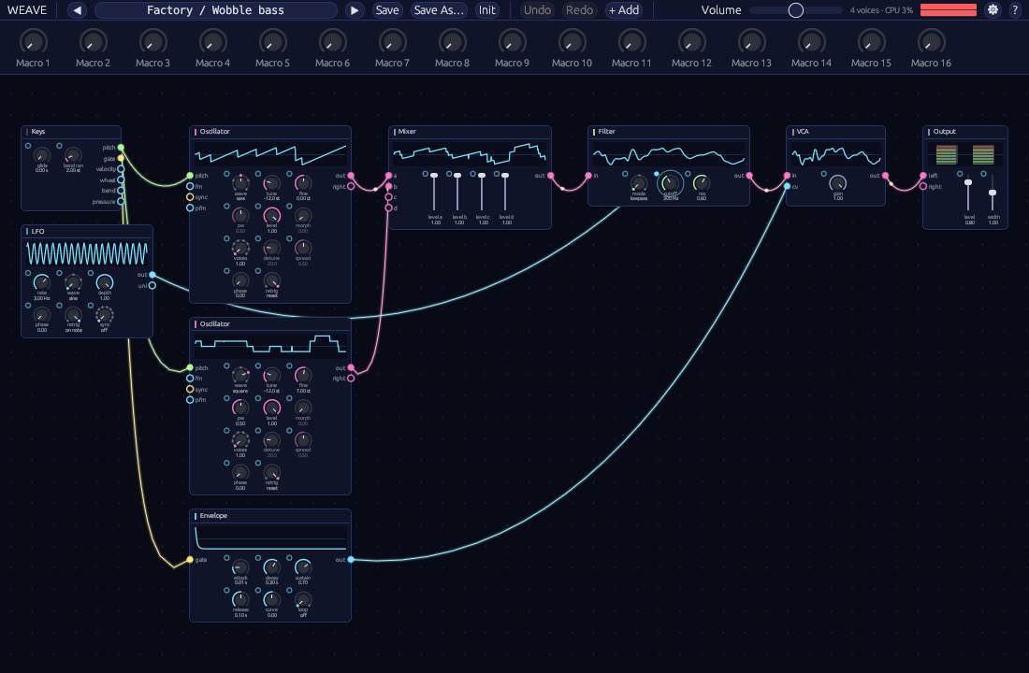The height and width of the screenshot is (673, 1029).
Task: Click the master Volume slider handle
Action: pyautogui.click(x=795, y=10)
